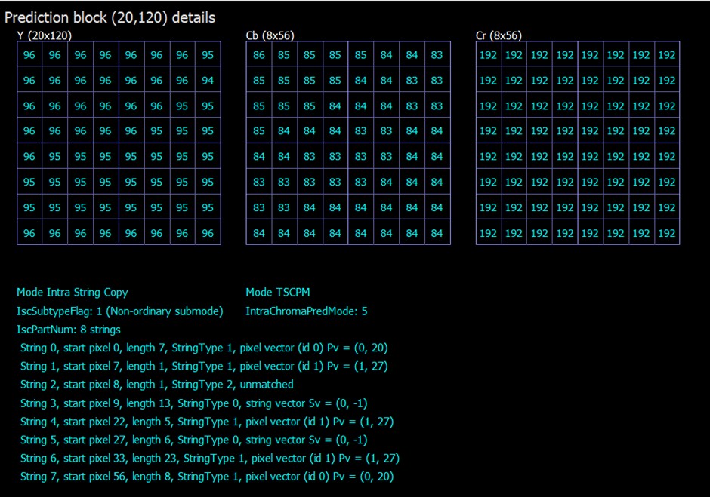This screenshot has height=497, width=710.
Task: Select the Cb (8x56) grid label
Action: coord(270,35)
